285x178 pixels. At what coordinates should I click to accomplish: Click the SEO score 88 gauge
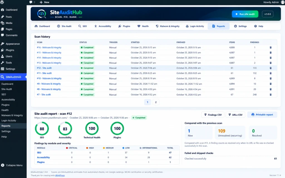click(42, 128)
